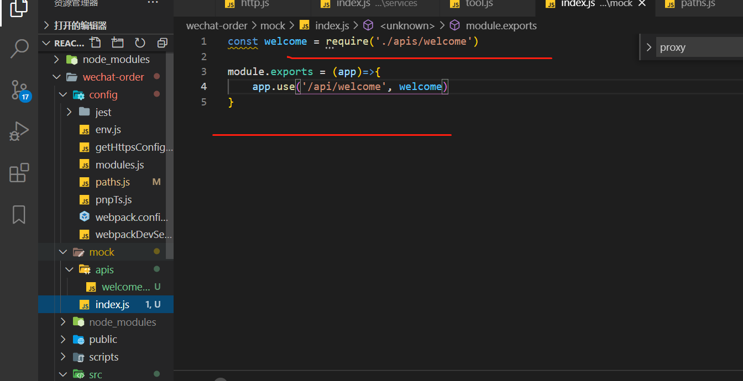The width and height of the screenshot is (743, 381).
Task: Open the Explorer files icon in activity bar
Action: (x=18, y=8)
